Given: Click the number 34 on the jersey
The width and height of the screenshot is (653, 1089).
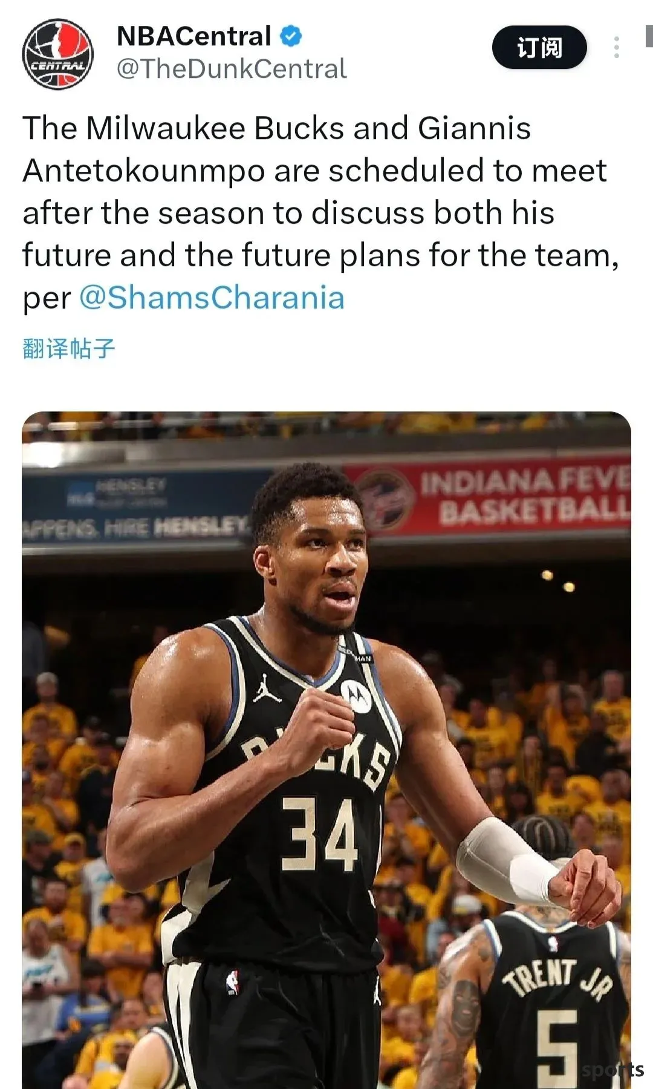Looking at the screenshot, I should [320, 835].
